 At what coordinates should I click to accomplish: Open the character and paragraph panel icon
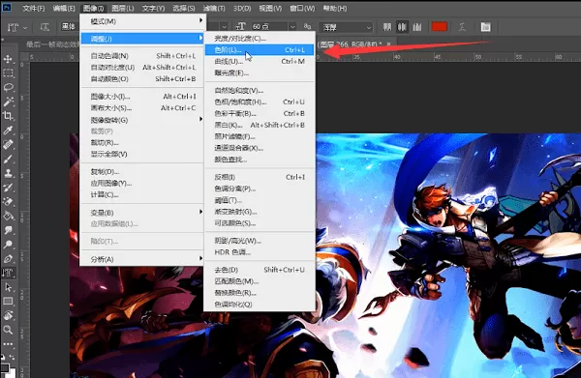485,27
